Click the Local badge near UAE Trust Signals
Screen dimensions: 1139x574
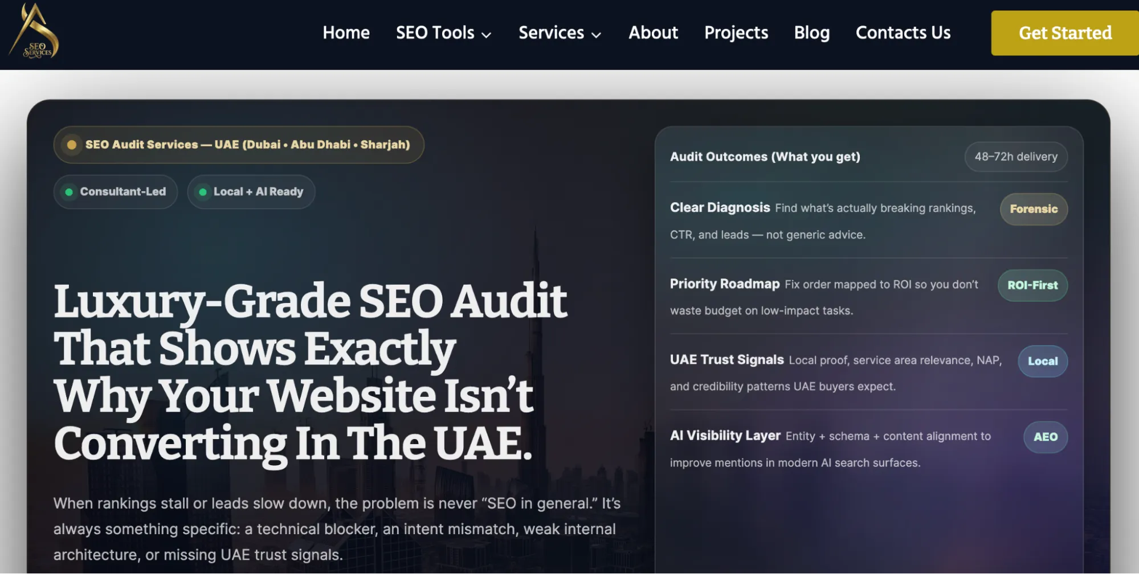1042,361
